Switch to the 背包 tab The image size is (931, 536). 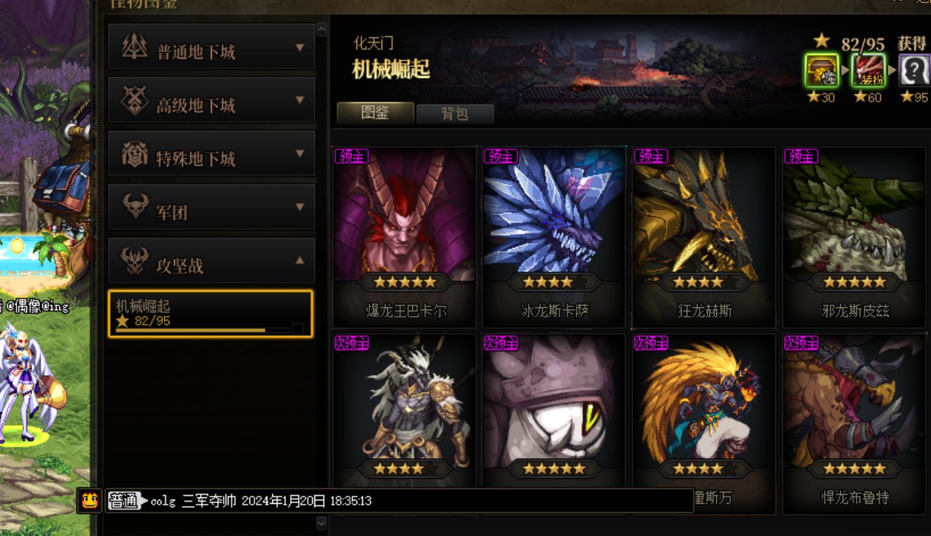(x=454, y=114)
